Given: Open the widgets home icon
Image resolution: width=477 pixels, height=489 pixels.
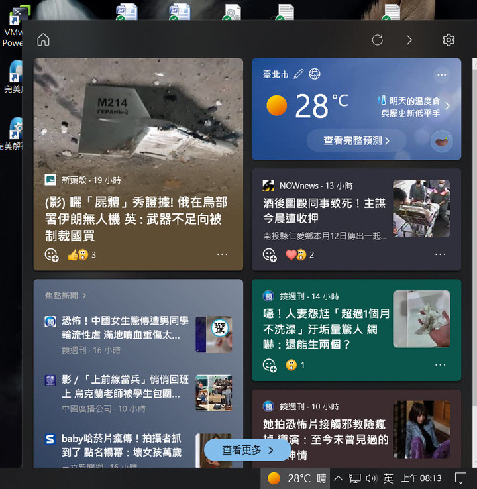Looking at the screenshot, I should [43, 40].
